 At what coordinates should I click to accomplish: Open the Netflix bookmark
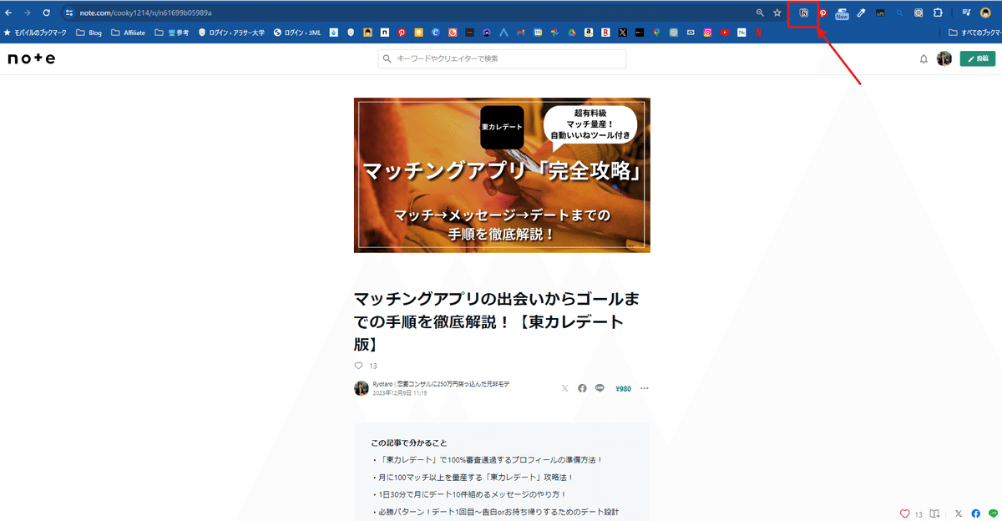coord(758,33)
